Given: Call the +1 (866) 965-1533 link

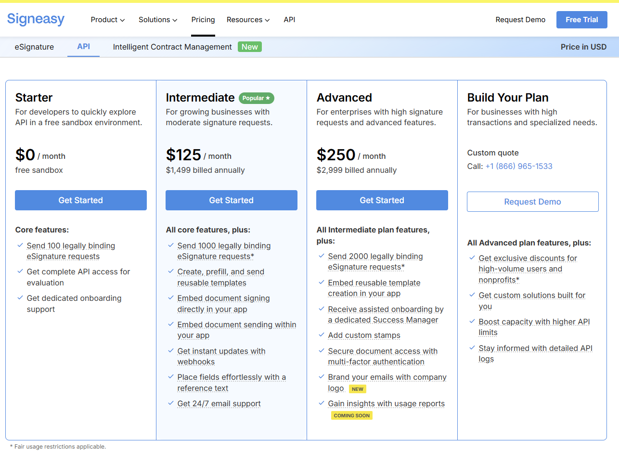Looking at the screenshot, I should coord(519,166).
